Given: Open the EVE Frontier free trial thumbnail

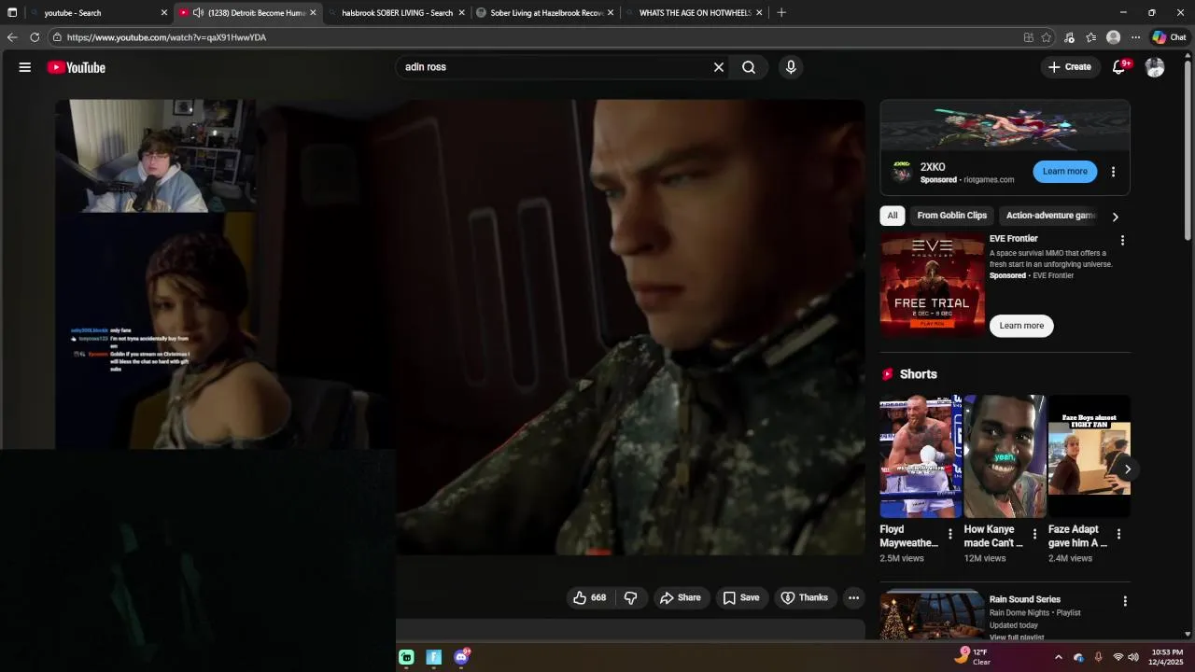Looking at the screenshot, I should pos(932,284).
